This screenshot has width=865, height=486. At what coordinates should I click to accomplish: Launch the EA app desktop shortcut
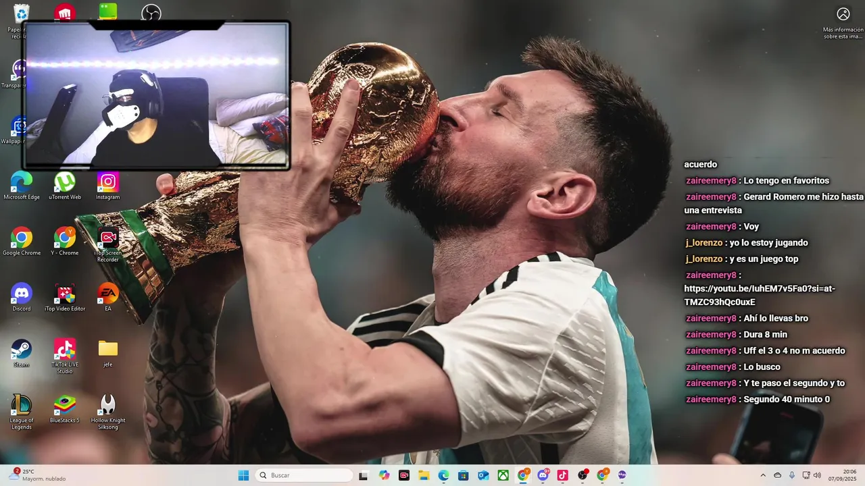(107, 298)
